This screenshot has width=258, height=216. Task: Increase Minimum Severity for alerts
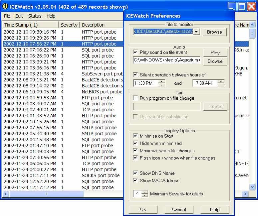point(144,192)
